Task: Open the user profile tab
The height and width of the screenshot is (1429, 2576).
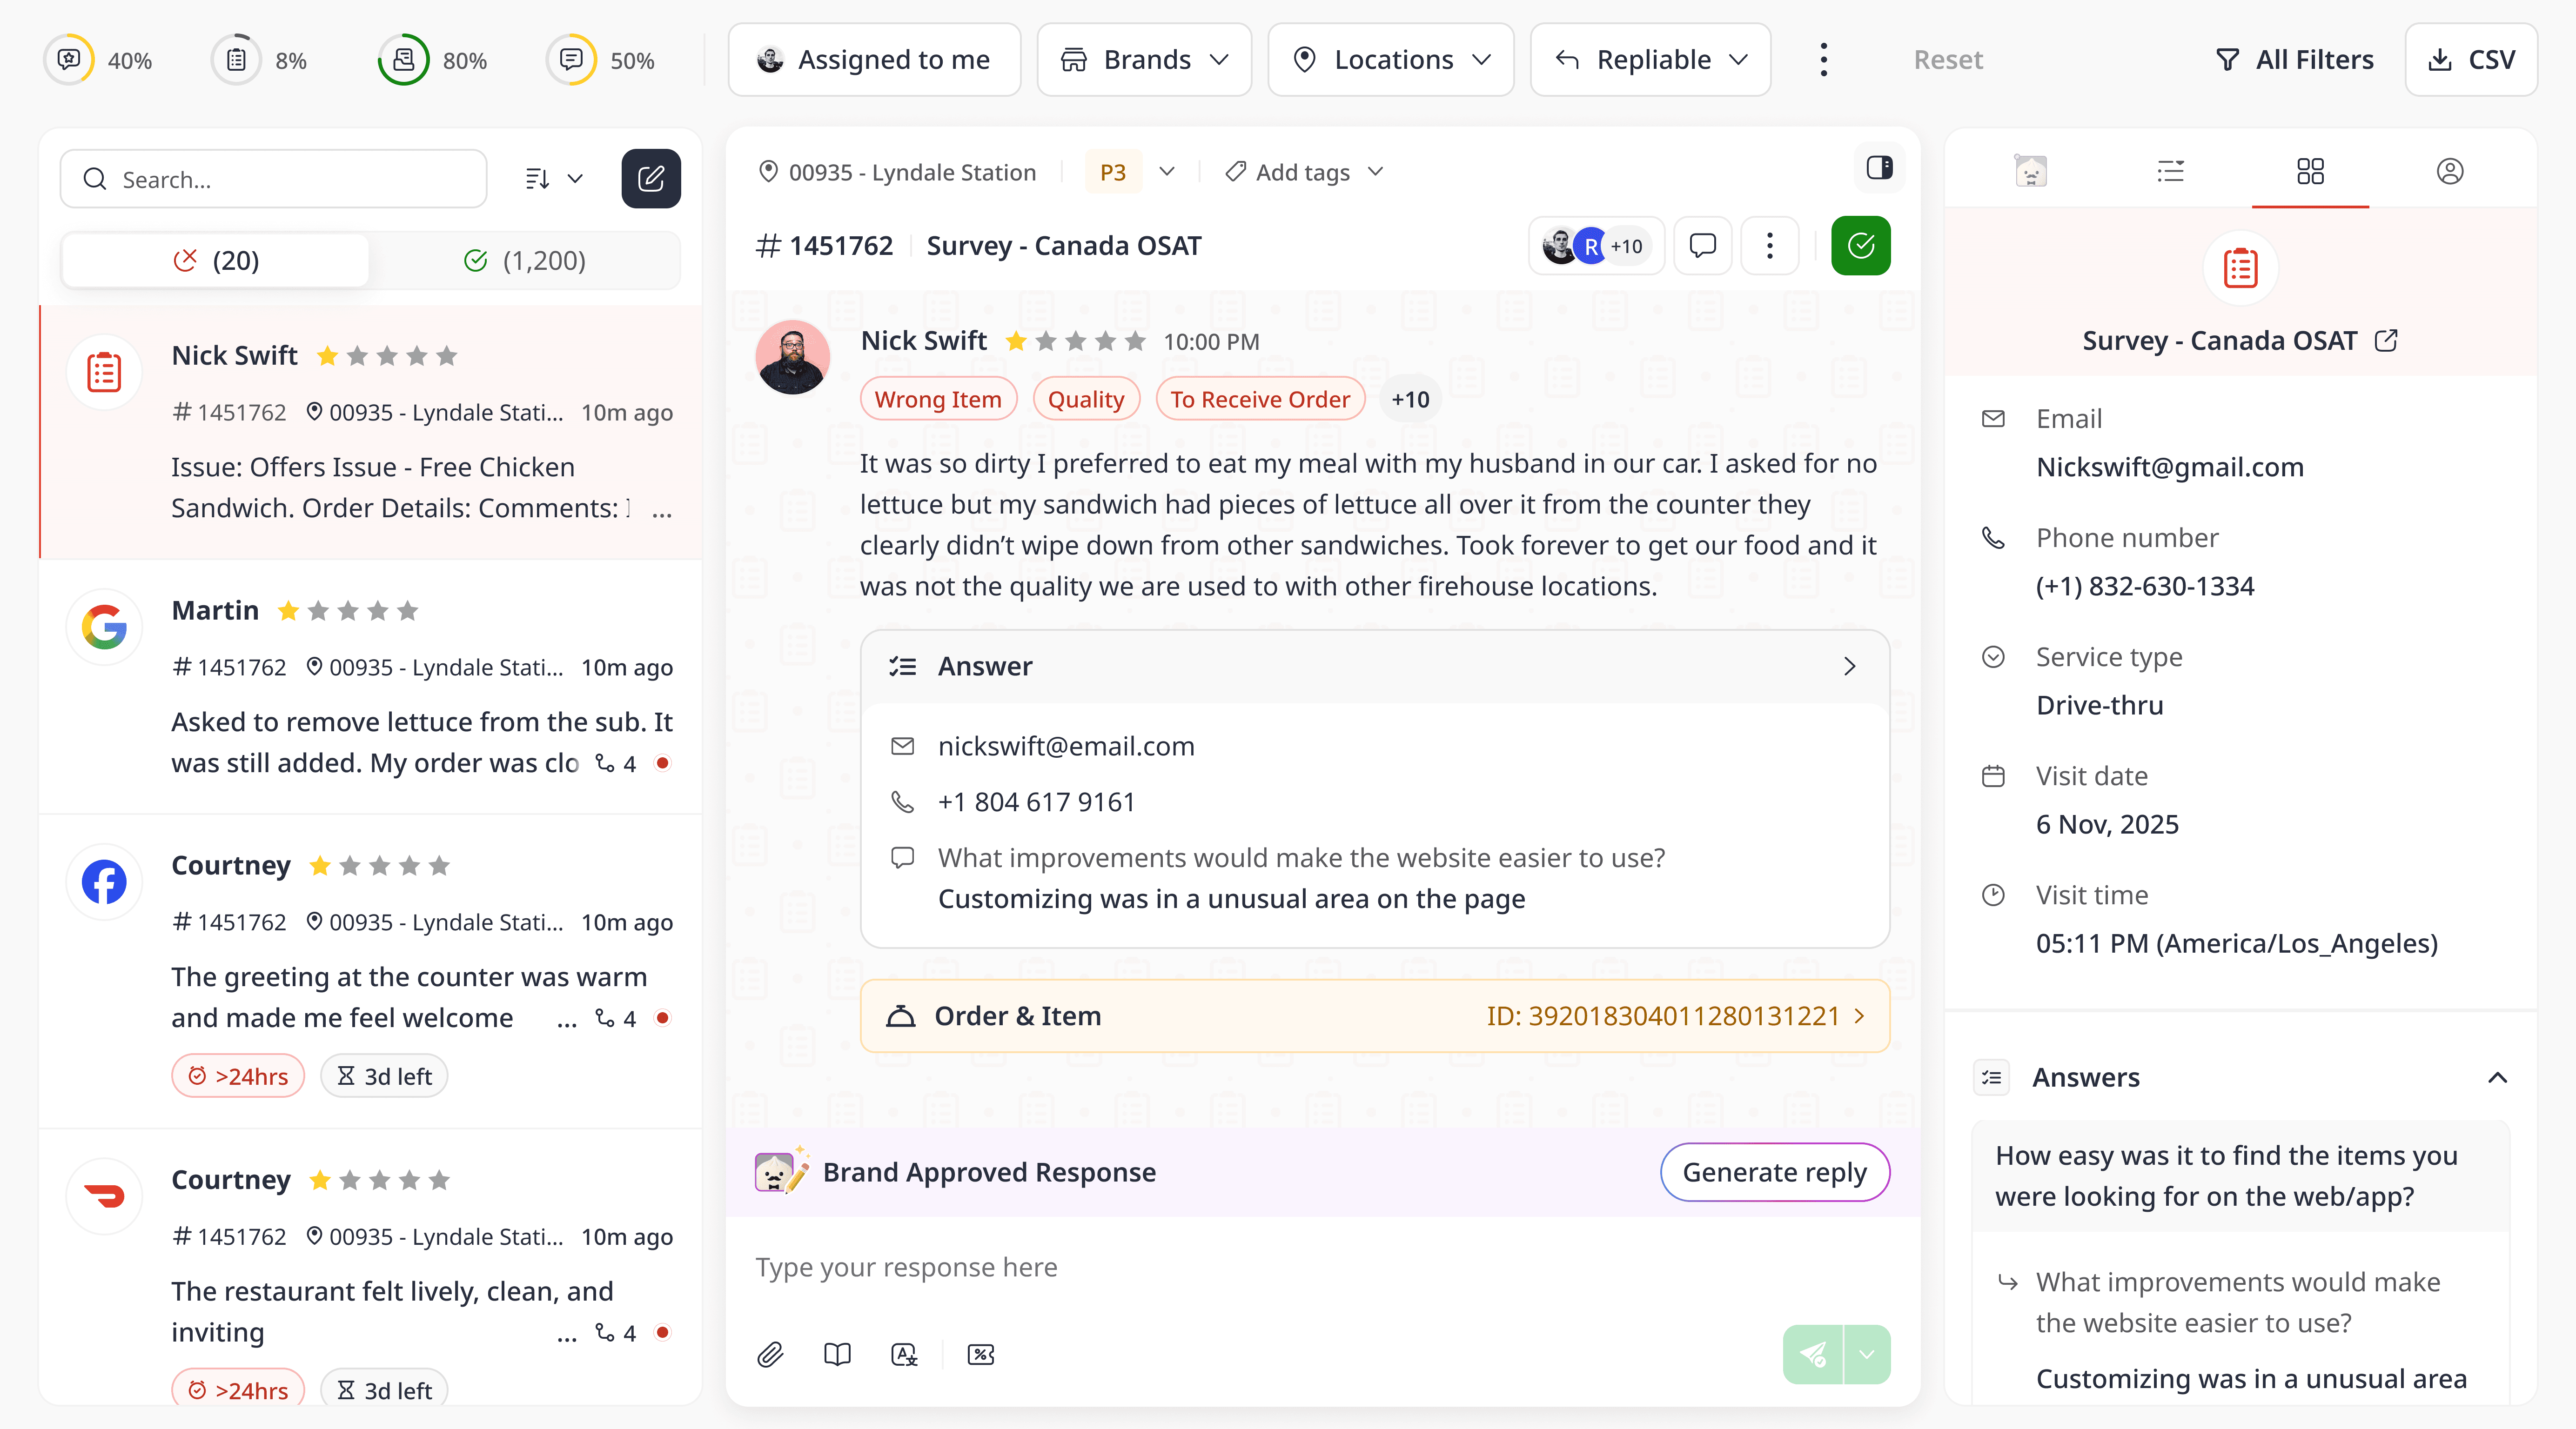Action: point(2449,172)
